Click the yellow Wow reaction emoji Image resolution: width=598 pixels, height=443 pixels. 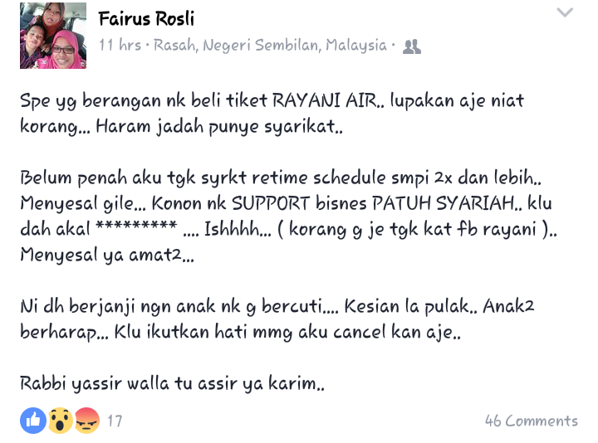[x=61, y=421]
